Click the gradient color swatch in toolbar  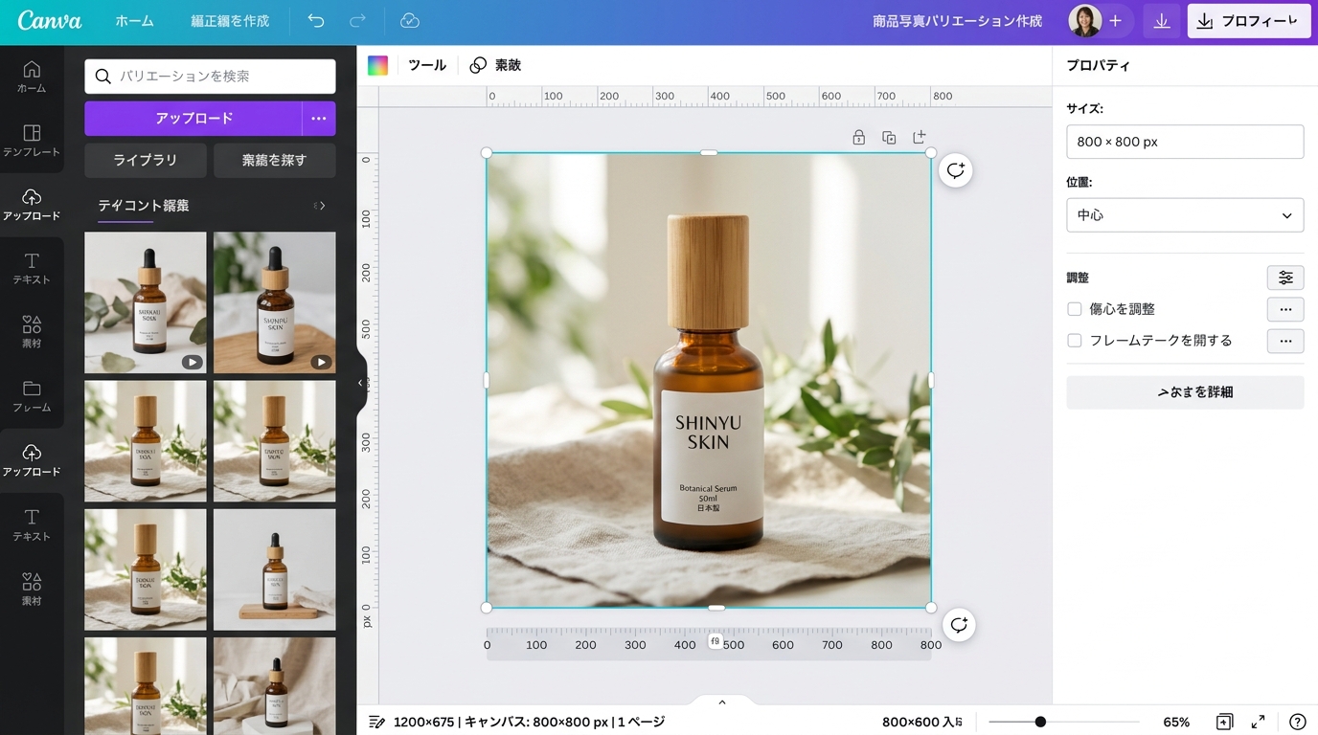[378, 65]
